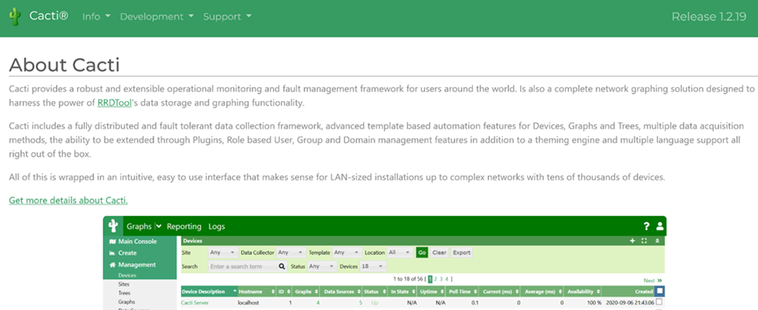Click the Cacti® brand name in the header
The image size is (758, 310).
[x=49, y=16]
